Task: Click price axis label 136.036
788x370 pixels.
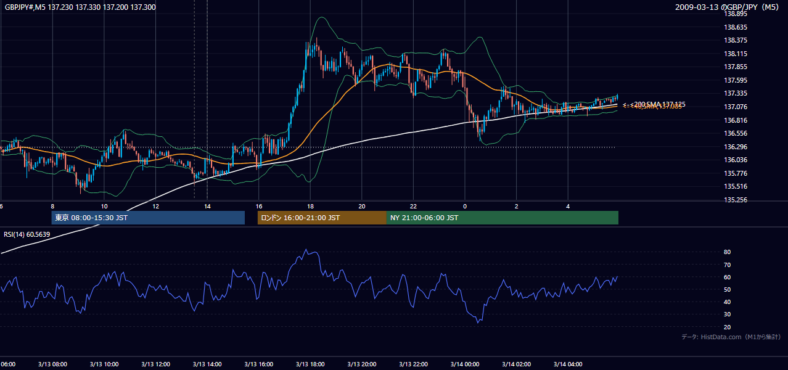Action: click(736, 160)
